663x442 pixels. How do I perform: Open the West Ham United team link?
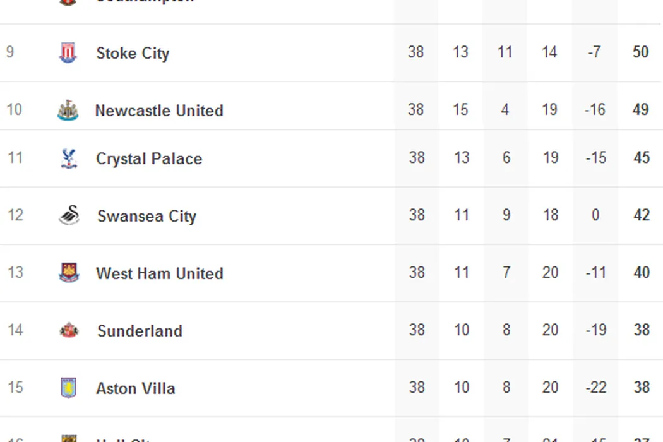click(160, 273)
